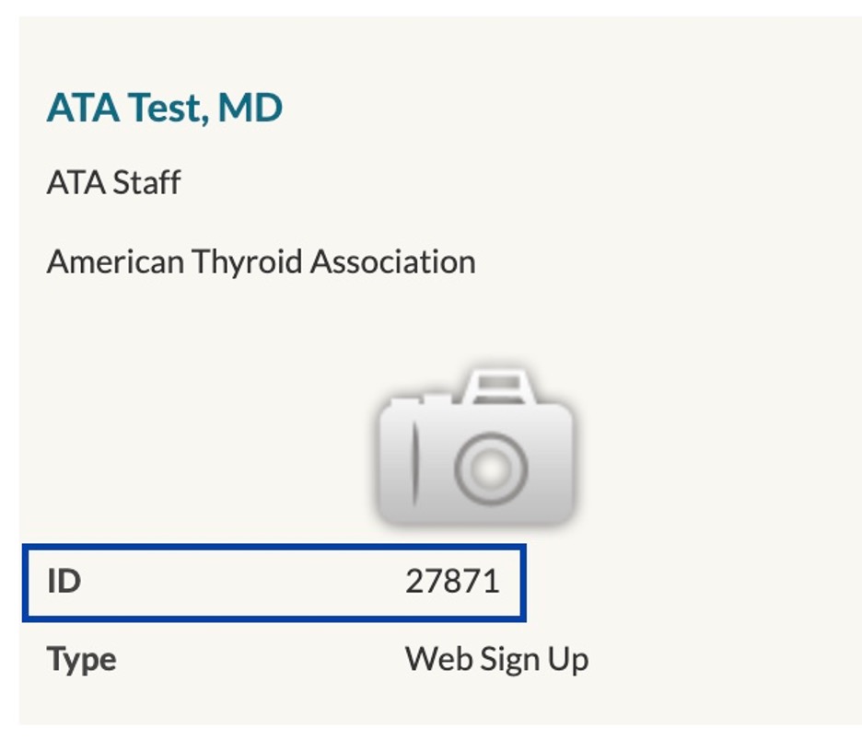This screenshot has height=740, width=862.
Task: Select the ID number 27871
Action: click(x=452, y=582)
